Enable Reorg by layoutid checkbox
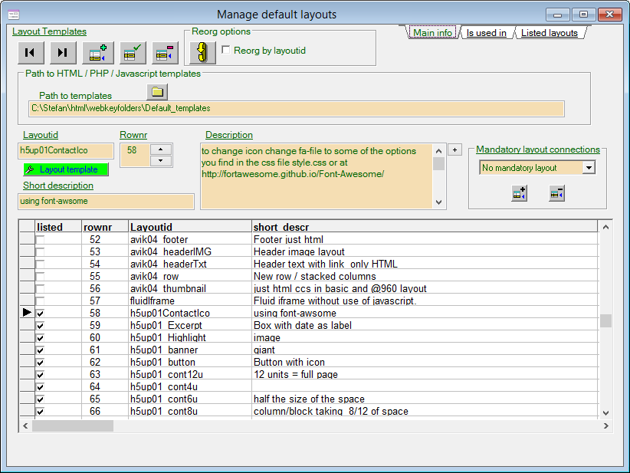 pos(226,50)
